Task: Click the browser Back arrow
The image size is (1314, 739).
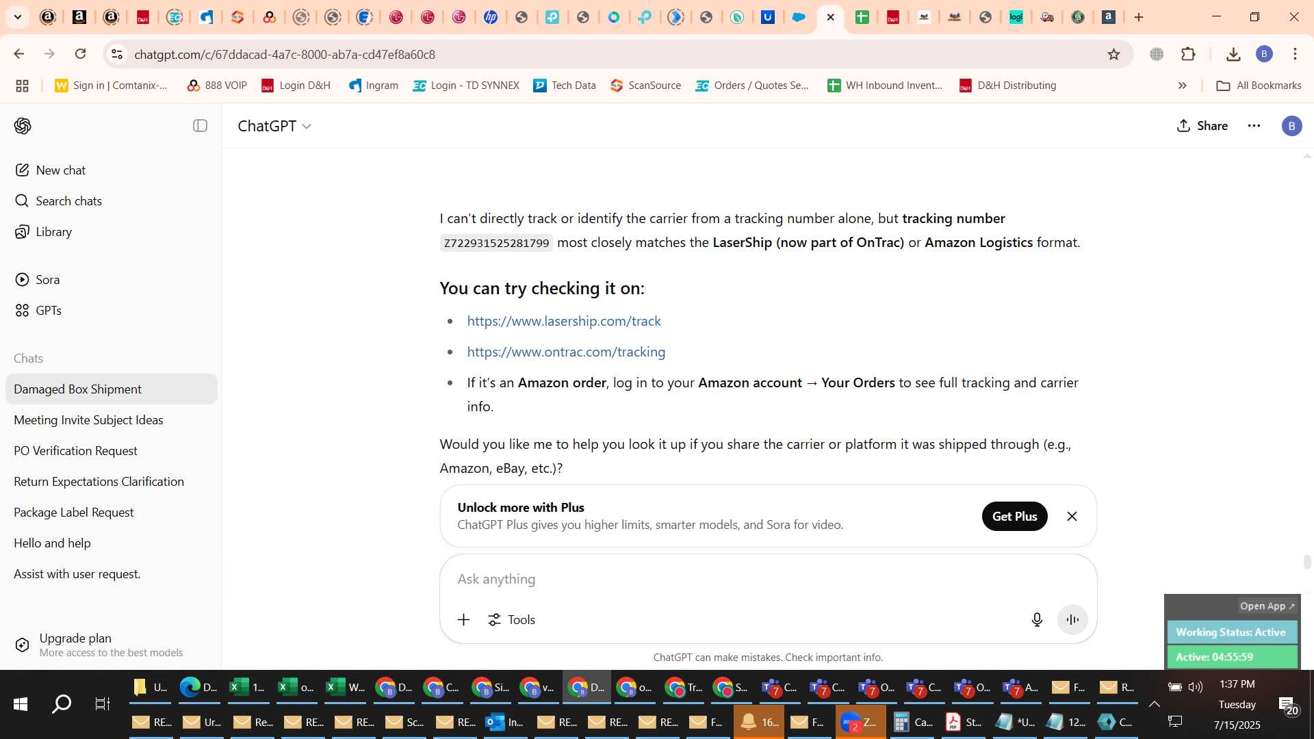Action: (19, 54)
